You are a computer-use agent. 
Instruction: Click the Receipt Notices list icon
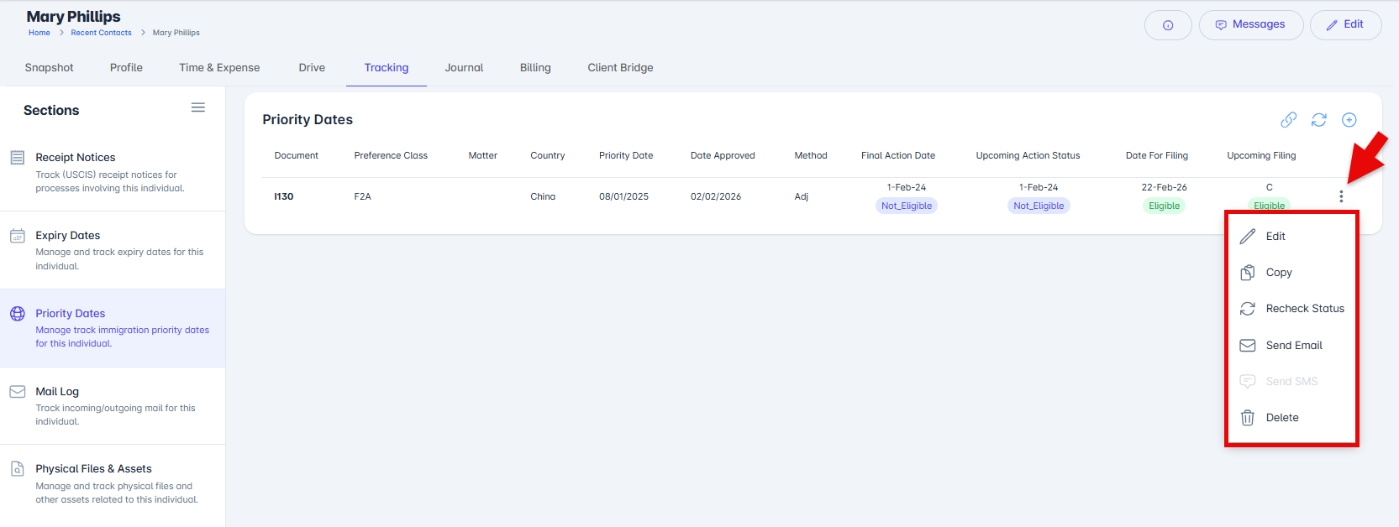17,158
